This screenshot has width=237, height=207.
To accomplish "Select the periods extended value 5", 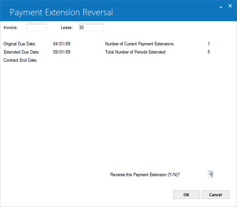I will pyautogui.click(x=209, y=52).
